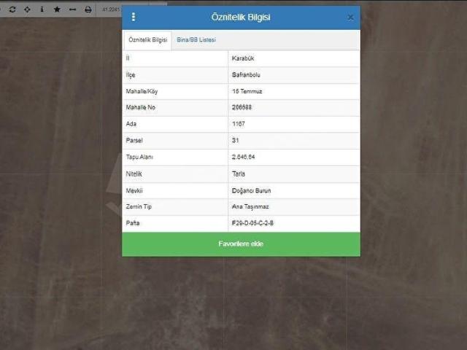The image size is (467, 350).
Task: Click the 'İlçe' row label
Action: tap(131, 75)
